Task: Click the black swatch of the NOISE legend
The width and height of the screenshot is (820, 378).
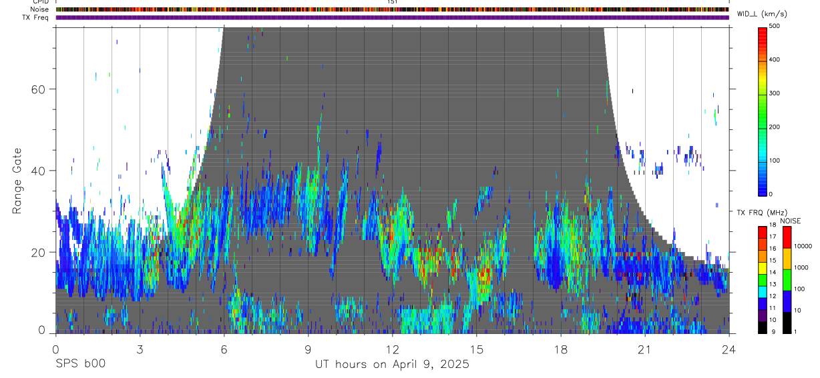Action: (787, 321)
